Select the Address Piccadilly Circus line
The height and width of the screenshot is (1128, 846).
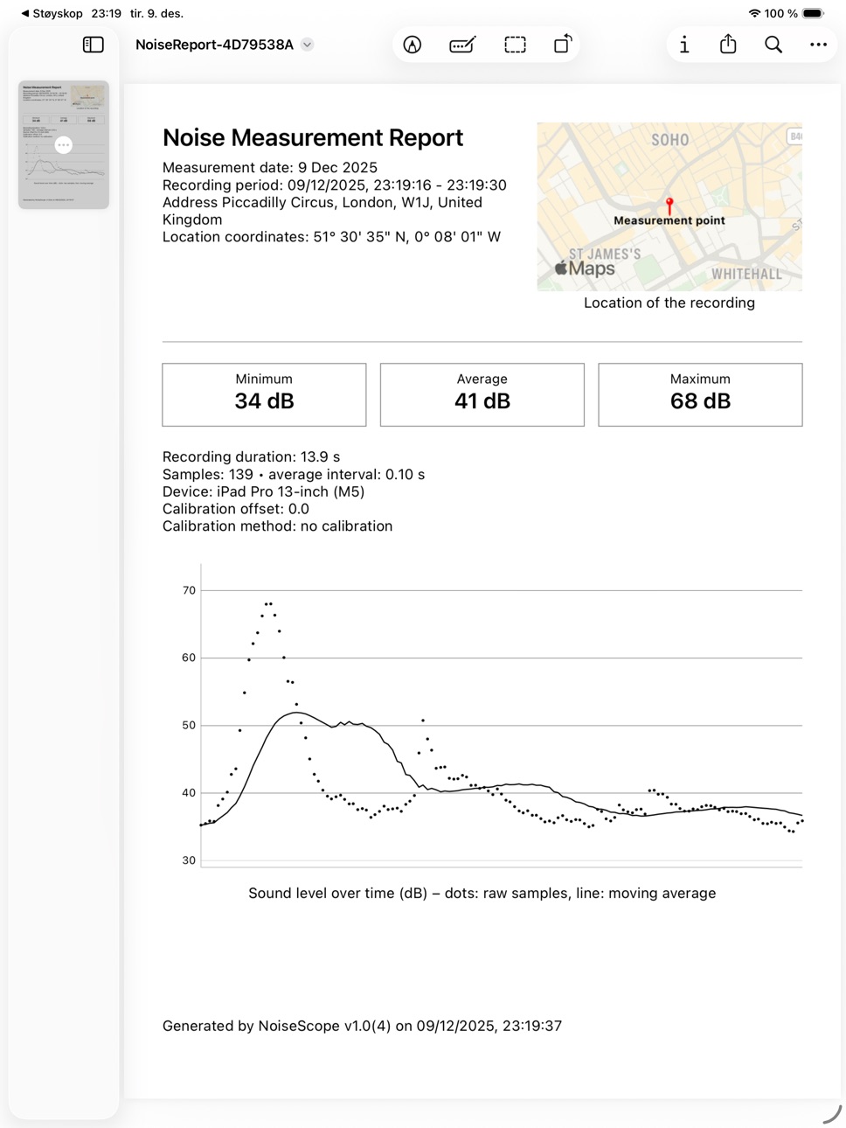click(322, 211)
